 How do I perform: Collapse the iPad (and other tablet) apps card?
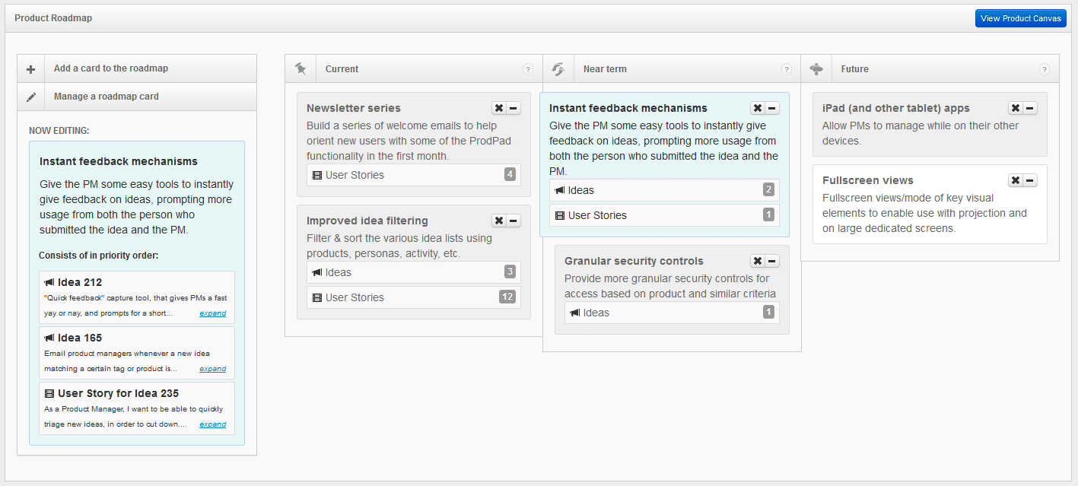pos(1030,108)
